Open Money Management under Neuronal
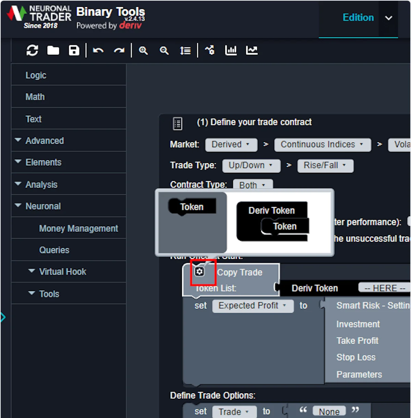Image resolution: width=411 pixels, height=418 pixels. (78, 228)
